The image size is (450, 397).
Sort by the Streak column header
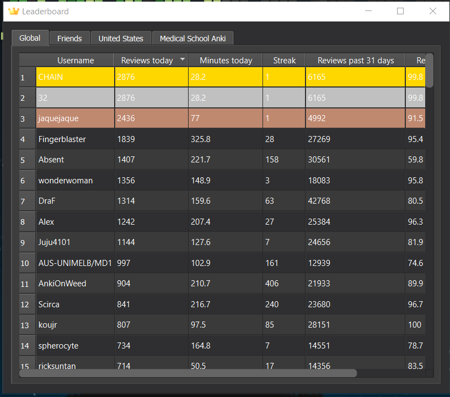coord(283,60)
